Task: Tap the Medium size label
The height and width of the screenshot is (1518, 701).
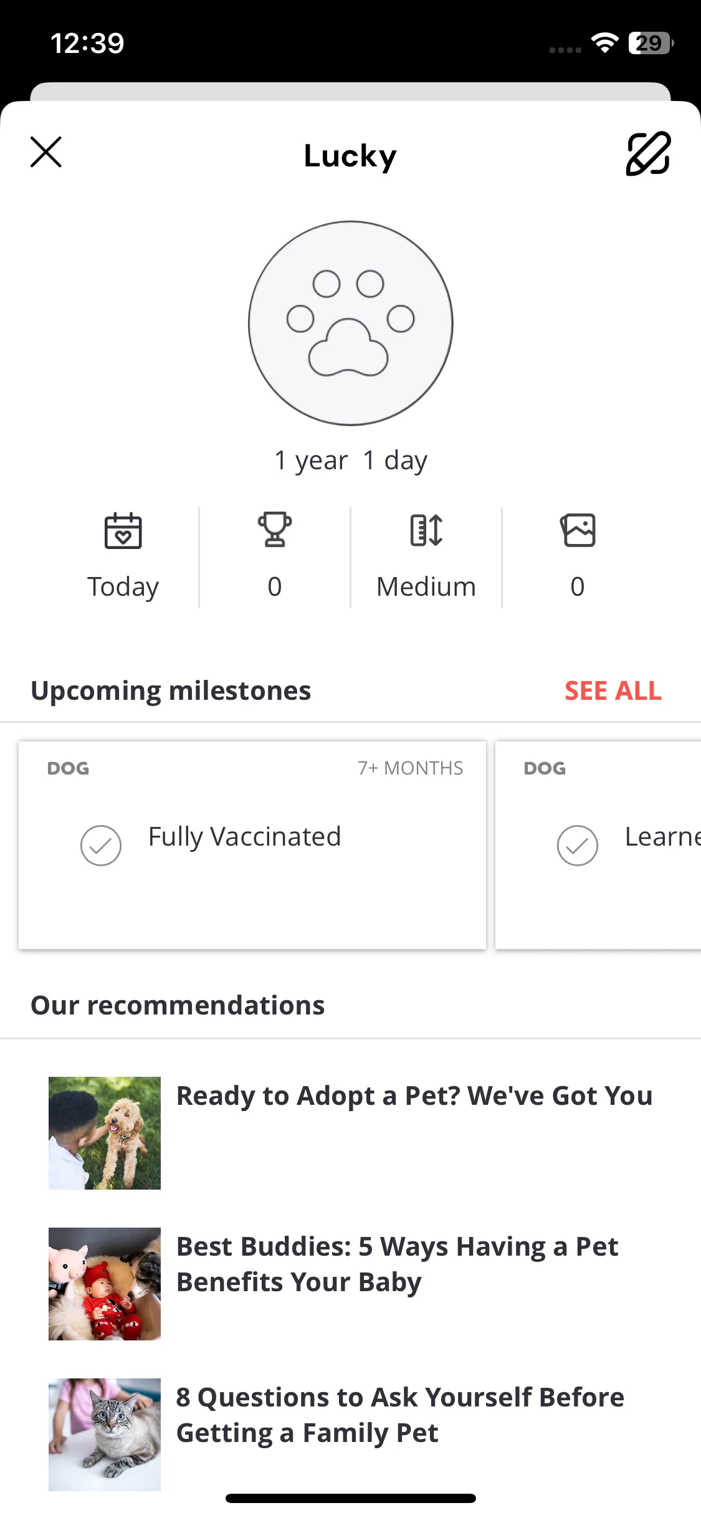Action: click(426, 586)
